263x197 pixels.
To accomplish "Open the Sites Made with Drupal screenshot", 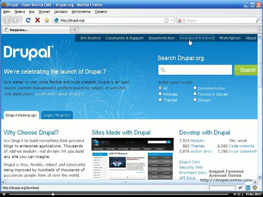I will 133,159.
